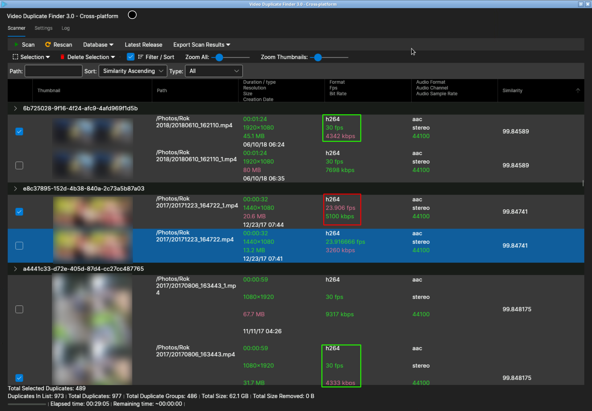This screenshot has width=592, height=411.
Task: Click the Rescan refresh icon
Action: pyautogui.click(x=48, y=44)
